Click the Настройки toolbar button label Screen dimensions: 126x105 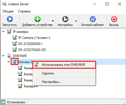(65, 25)
